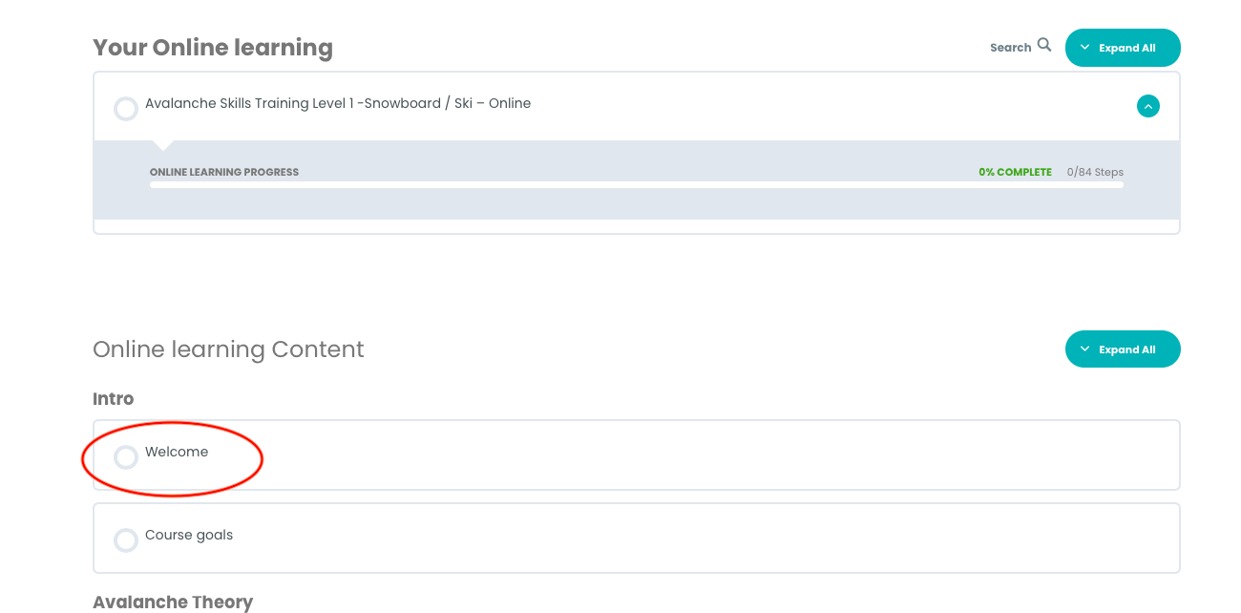
Task: Open the Welcome lesson
Action: pyautogui.click(x=177, y=453)
